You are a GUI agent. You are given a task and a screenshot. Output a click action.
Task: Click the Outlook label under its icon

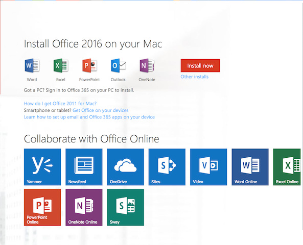(x=118, y=80)
